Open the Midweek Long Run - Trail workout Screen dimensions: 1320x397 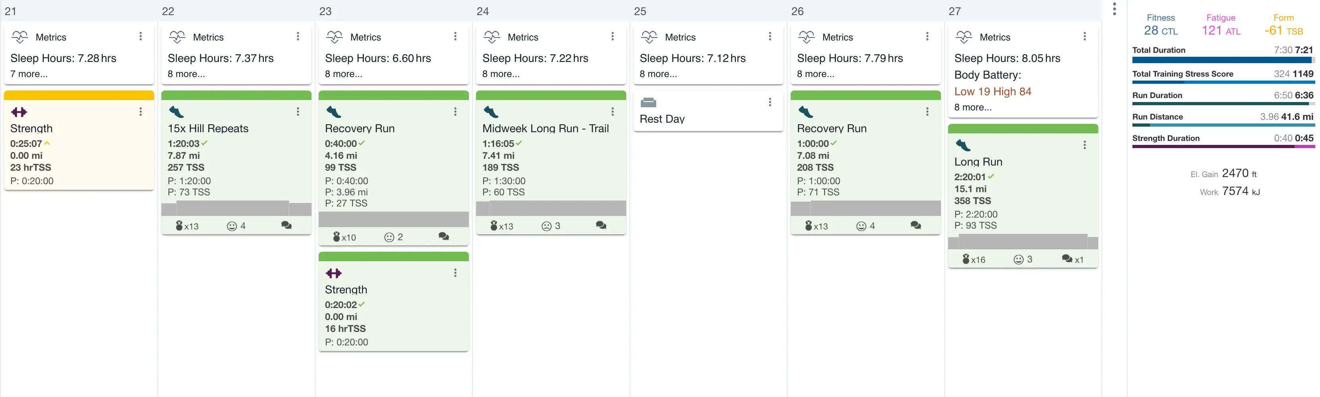pos(545,129)
